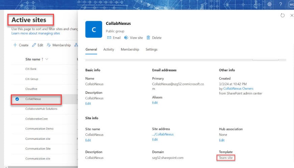The height and width of the screenshot is (168, 294).
Task: Click the szg52.sharepoint.com domain value
Action: tap(168, 158)
